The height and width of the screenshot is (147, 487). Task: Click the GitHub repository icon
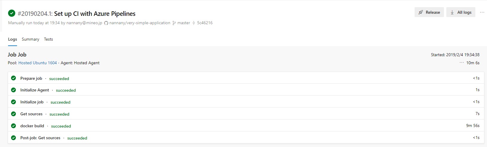(106, 23)
